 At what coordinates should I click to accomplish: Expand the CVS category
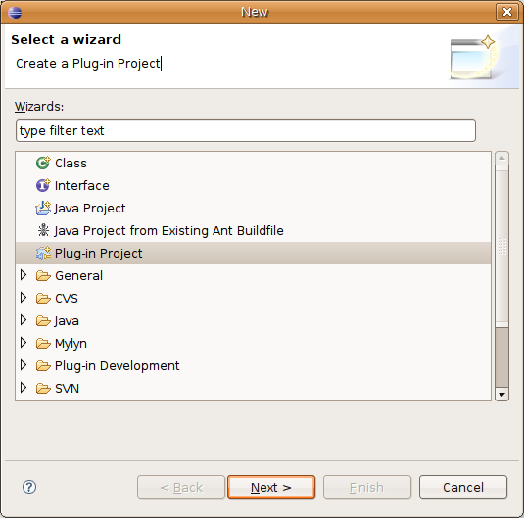pos(24,298)
